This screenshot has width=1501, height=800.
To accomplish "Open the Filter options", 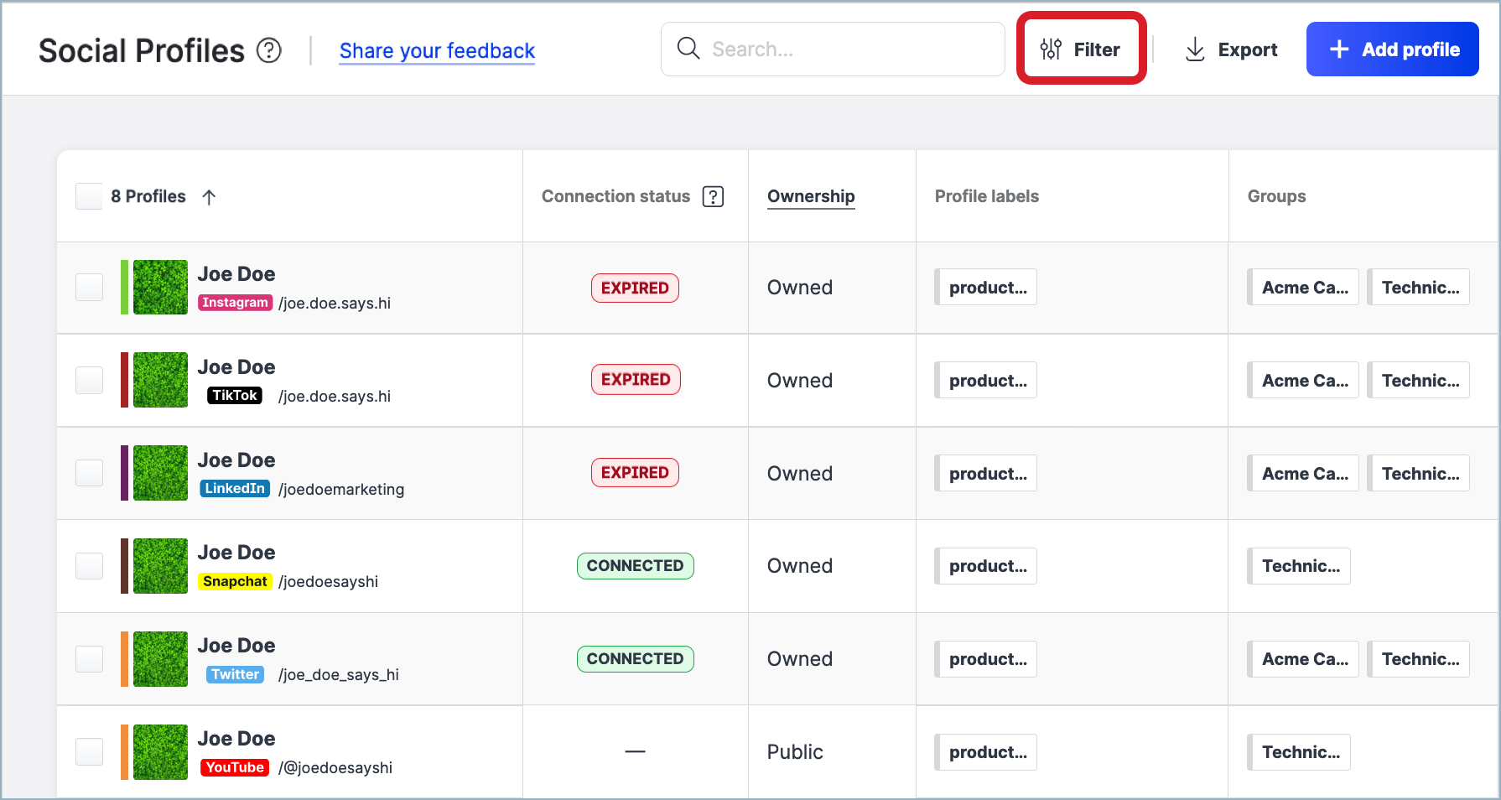I will (x=1081, y=49).
